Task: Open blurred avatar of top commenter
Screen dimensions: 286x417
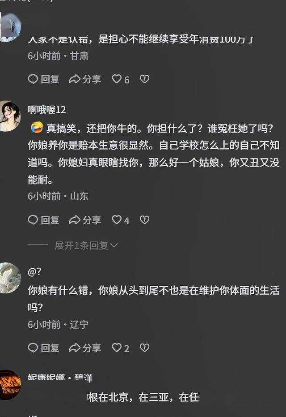Action: coord(10,26)
